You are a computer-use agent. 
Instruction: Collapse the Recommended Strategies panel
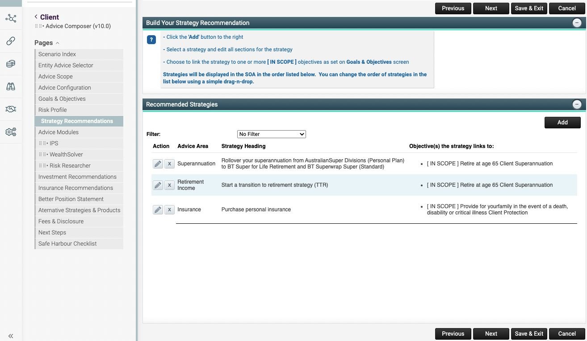point(577,104)
